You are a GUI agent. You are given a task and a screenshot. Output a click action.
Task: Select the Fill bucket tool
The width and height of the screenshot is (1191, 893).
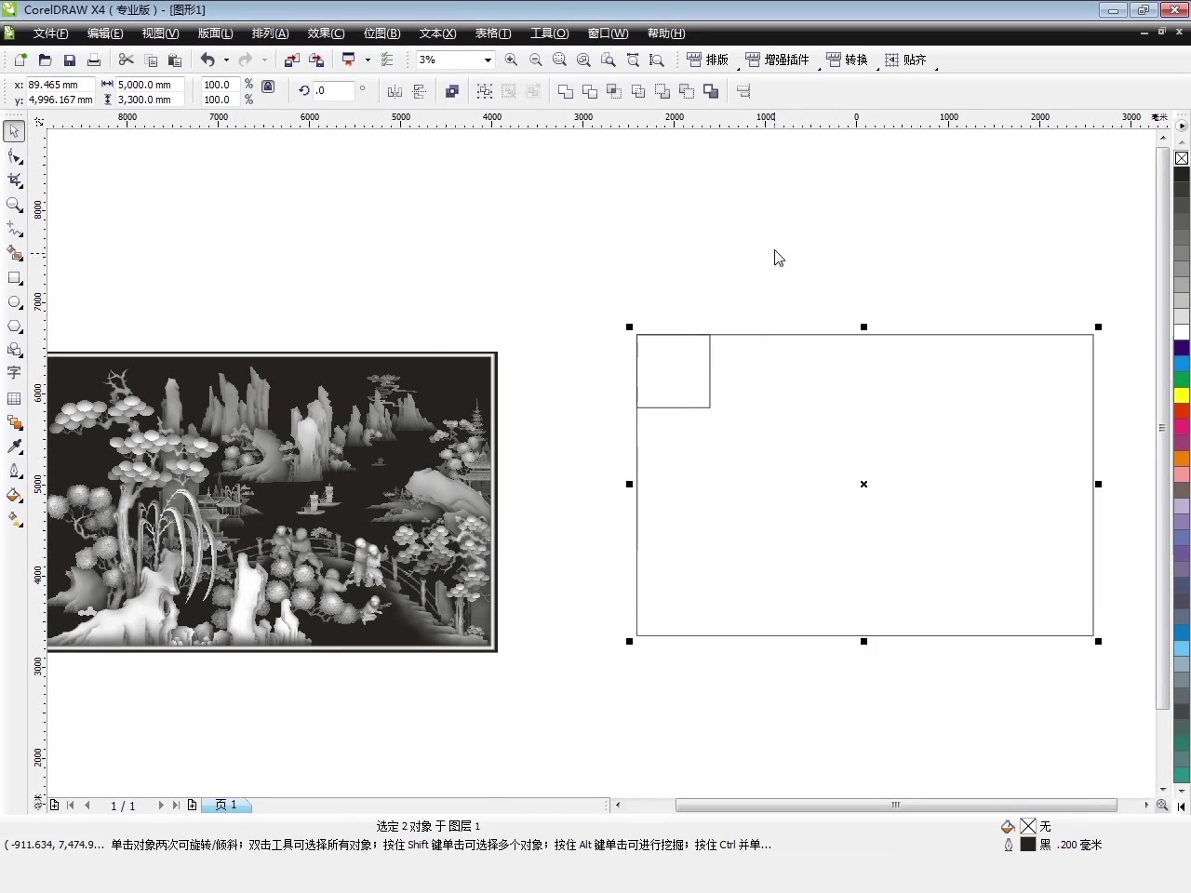[14, 495]
